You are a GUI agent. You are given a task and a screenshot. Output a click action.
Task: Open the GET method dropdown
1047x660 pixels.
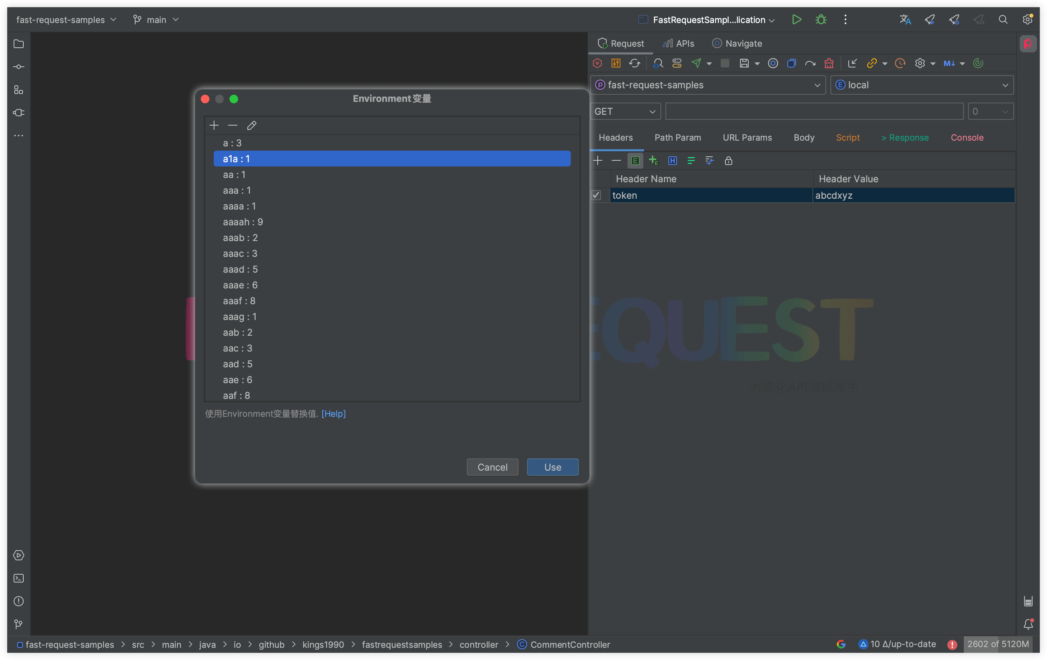click(x=625, y=112)
